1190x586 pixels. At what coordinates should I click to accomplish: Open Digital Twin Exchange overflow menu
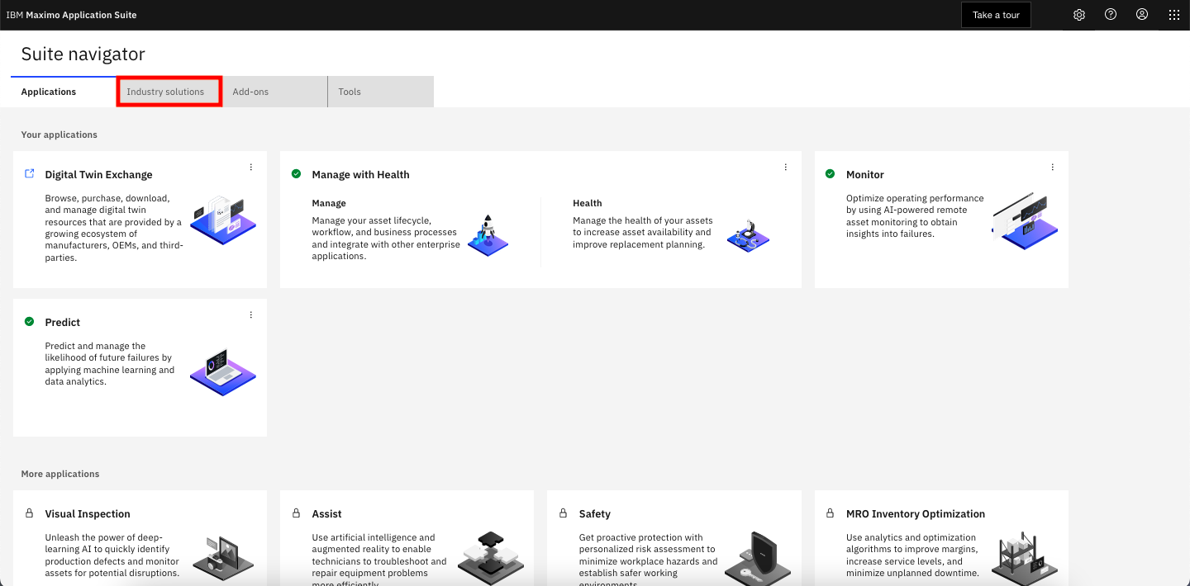coord(251,167)
